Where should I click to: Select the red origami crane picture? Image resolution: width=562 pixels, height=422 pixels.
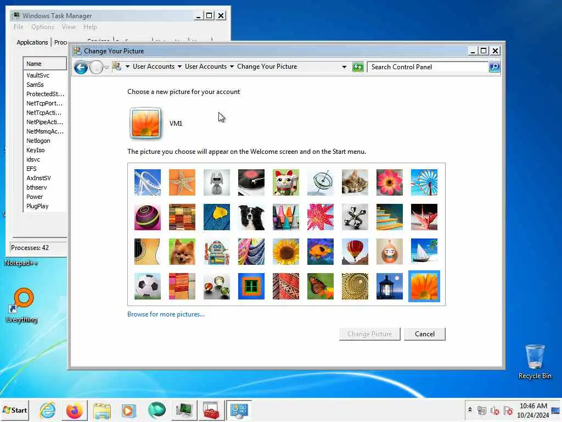click(x=424, y=217)
